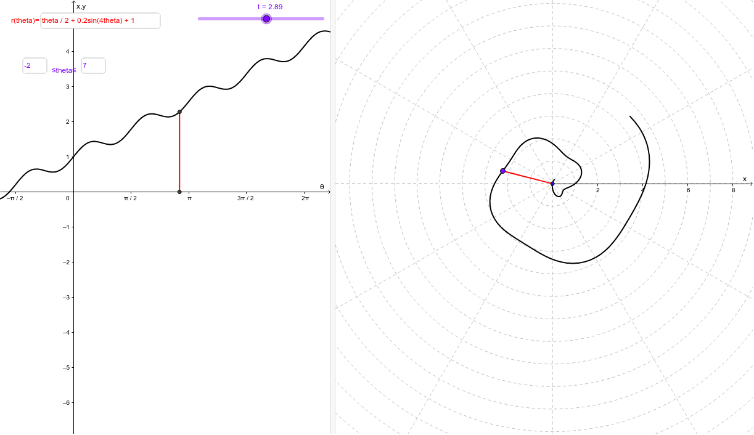This screenshot has width=754, height=435.
Task: Click the slider value label t = 2.89
Action: 270,7
